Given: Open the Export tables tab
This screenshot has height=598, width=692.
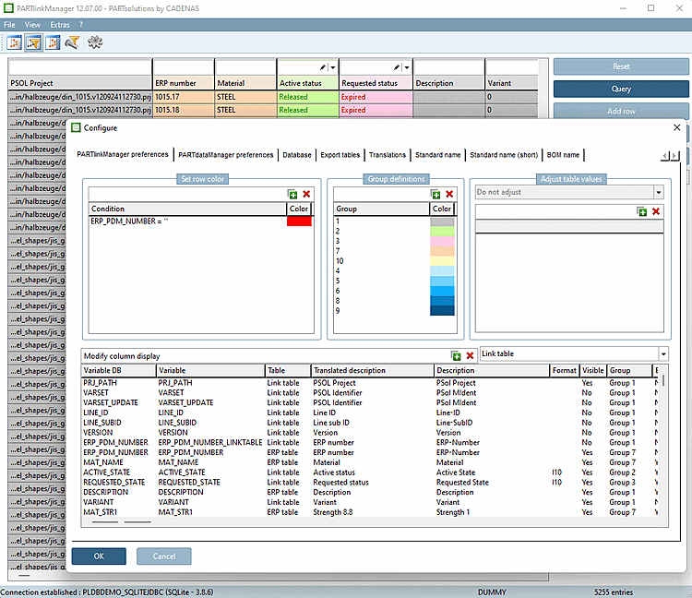Looking at the screenshot, I should pos(340,155).
